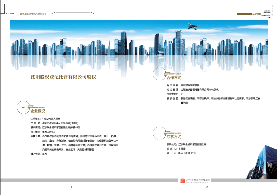Click the 辽宁控股 header logo text

click(257, 14)
